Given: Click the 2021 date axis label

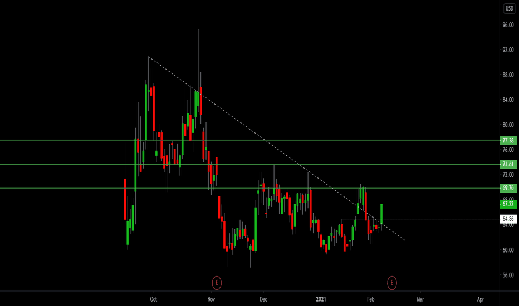Looking at the screenshot, I should [x=321, y=299].
